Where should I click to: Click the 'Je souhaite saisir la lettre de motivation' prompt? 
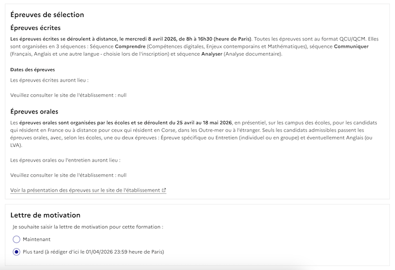[87, 227]
